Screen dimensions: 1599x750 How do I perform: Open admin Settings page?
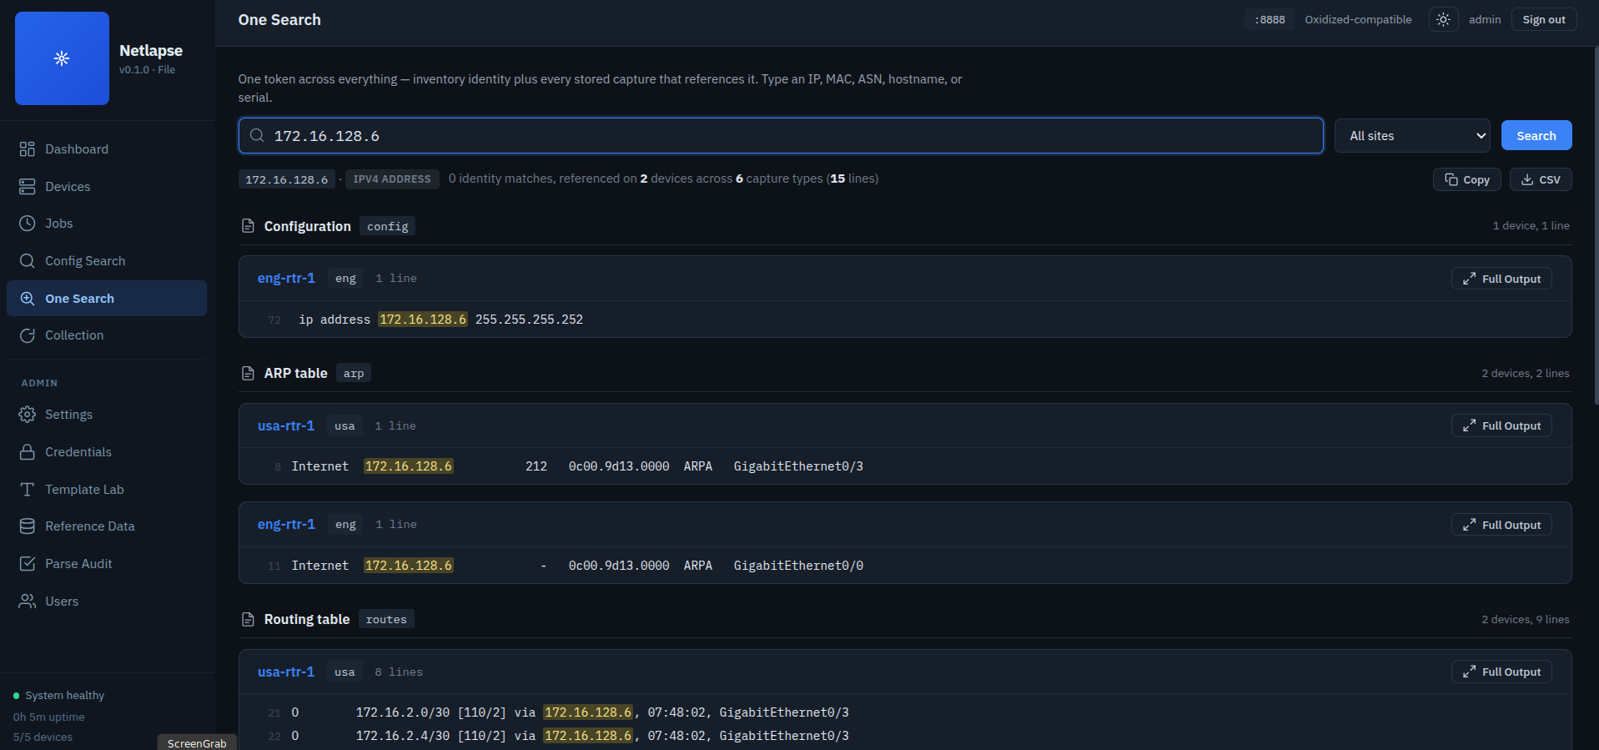(x=107, y=415)
